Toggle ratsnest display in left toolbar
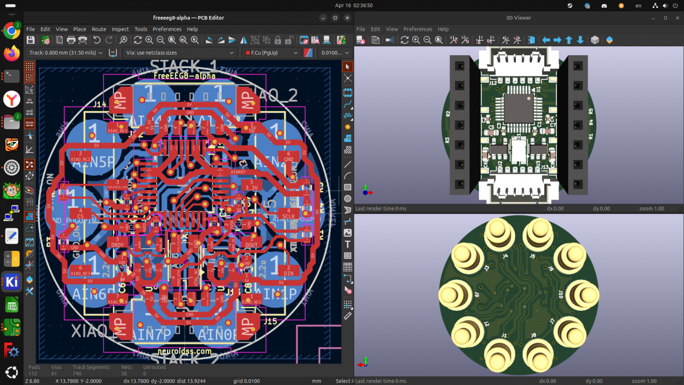 point(29,164)
